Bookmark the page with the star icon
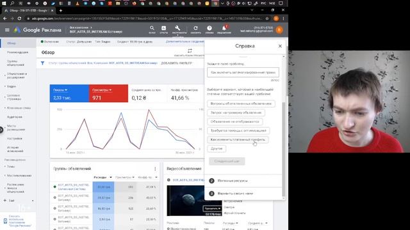The height and width of the screenshot is (230, 410). [267, 19]
